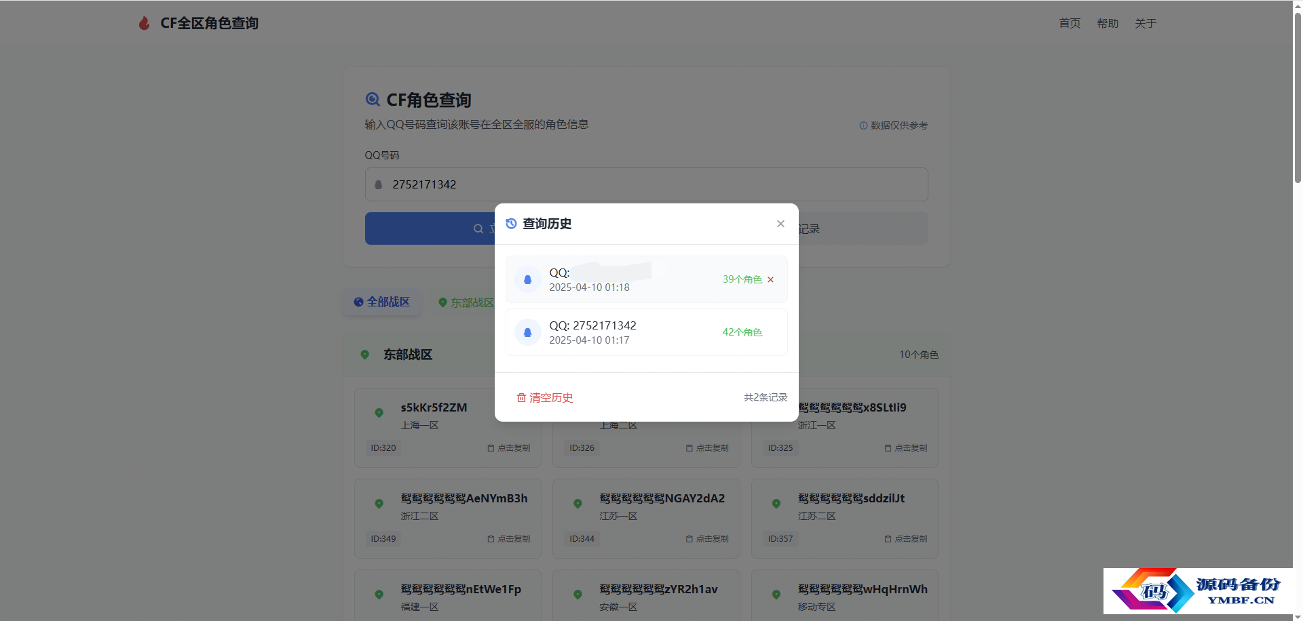Click pin icon on the zYR2h1av card
This screenshot has height=621, width=1303.
point(578,595)
